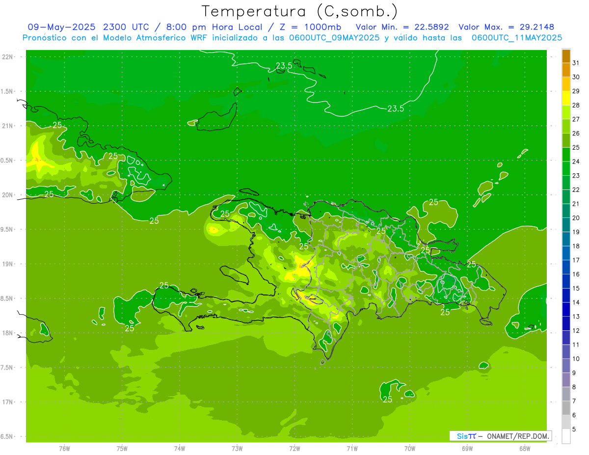Click the 'Z = 1000mb' level text
Image resolution: width=589 pixels, height=455 pixels.
pos(312,27)
